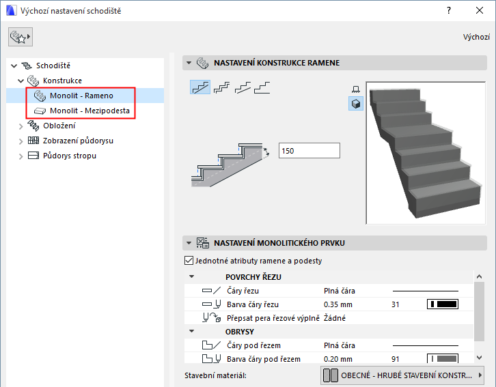496x387 pixels.
Task: Click the Monolit - Mezipodesta landing icon
Action: [x=40, y=111]
